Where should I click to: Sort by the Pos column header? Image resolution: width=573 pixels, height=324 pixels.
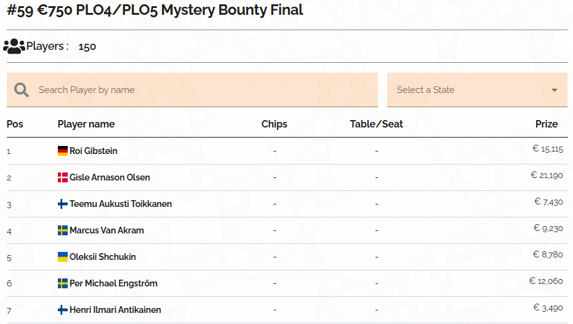(x=15, y=124)
